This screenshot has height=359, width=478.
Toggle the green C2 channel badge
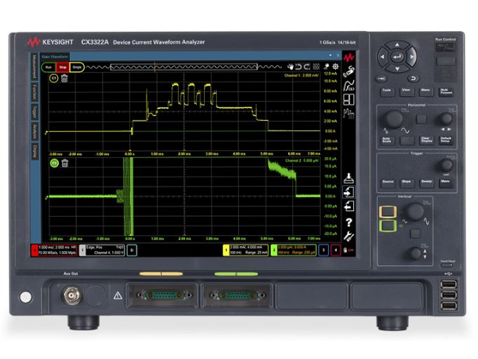pos(54,164)
